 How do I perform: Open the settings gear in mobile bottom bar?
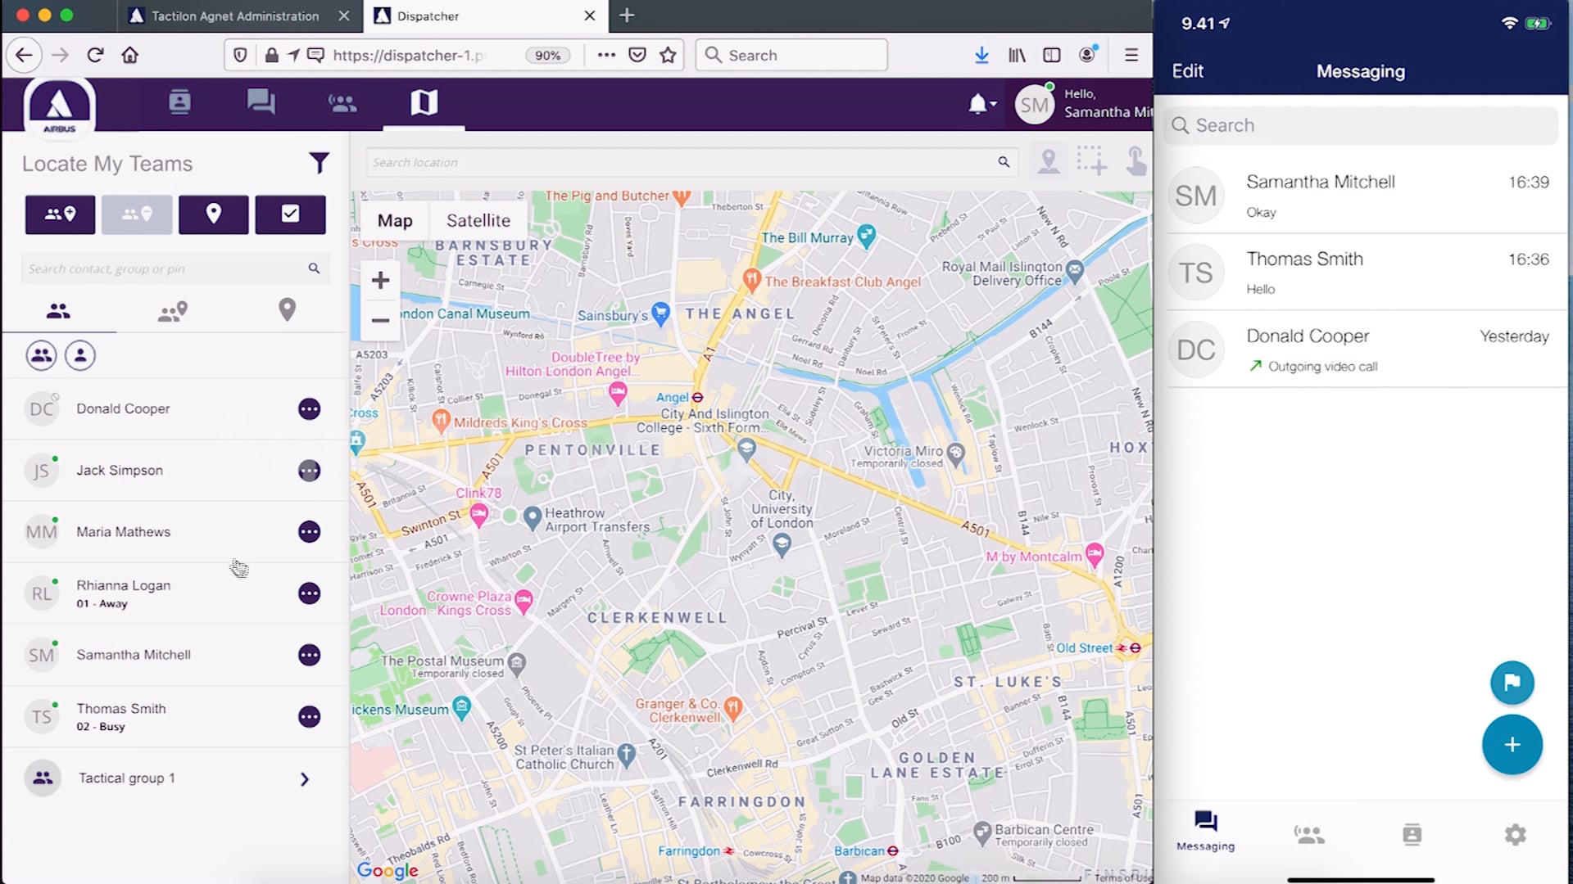coord(1515,835)
